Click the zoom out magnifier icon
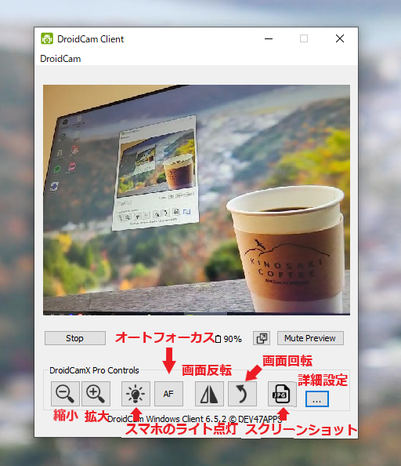This screenshot has height=466, width=401. [x=65, y=394]
